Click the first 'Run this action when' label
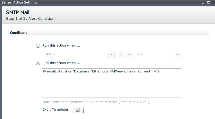This screenshot has width=215, height=119. pyautogui.click(x=61, y=46)
